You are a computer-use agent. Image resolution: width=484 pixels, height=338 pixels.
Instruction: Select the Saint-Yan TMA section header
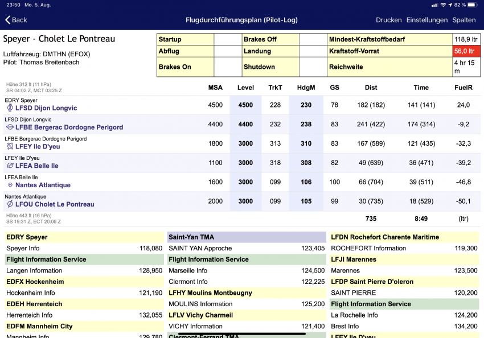point(247,237)
